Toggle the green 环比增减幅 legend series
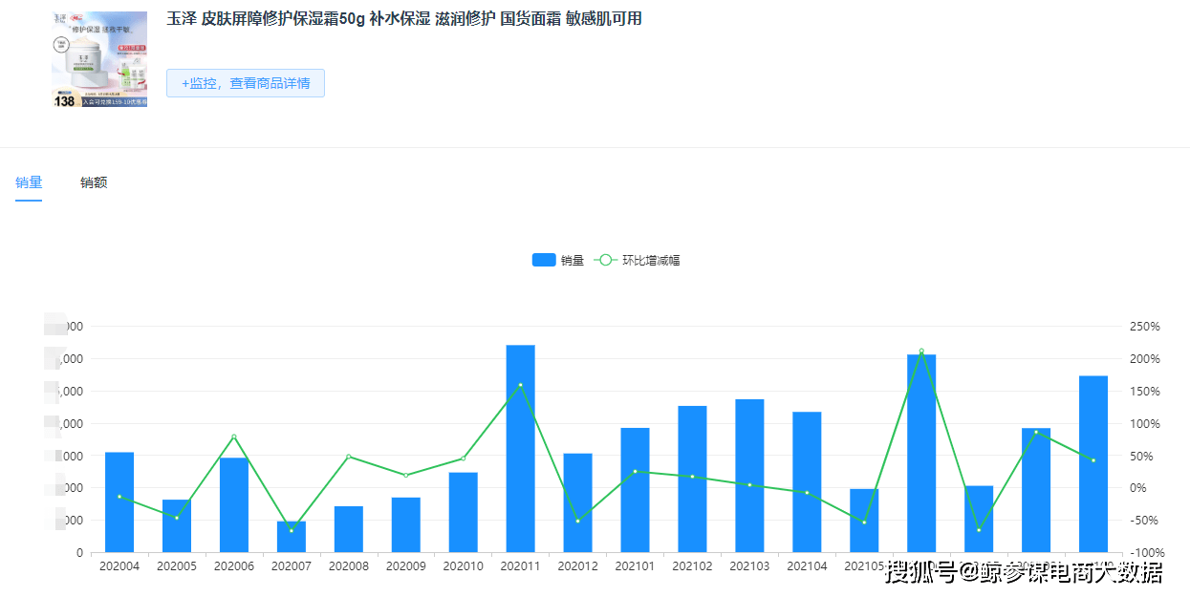This screenshot has width=1190, height=597. click(637, 260)
